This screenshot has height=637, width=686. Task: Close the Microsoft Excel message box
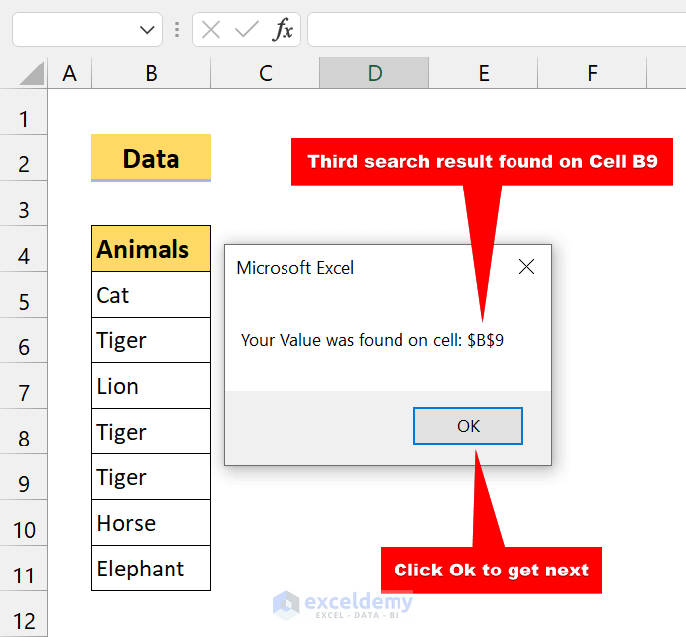tap(526, 267)
